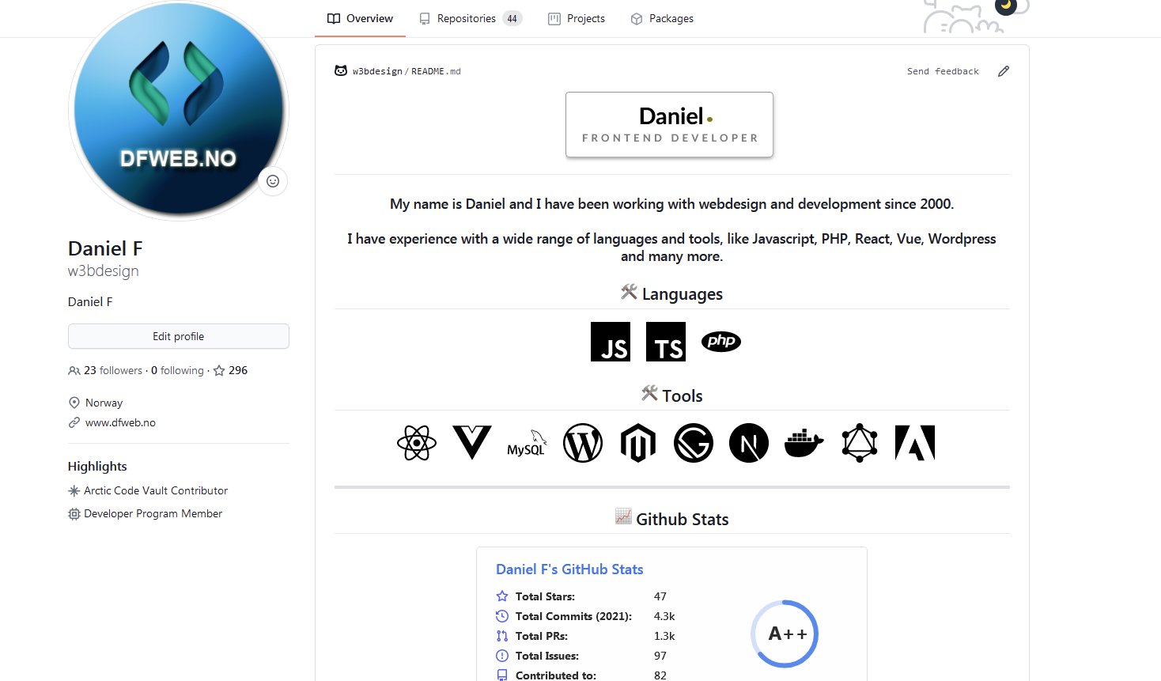
Task: Open the Projects tab
Action: 577,18
